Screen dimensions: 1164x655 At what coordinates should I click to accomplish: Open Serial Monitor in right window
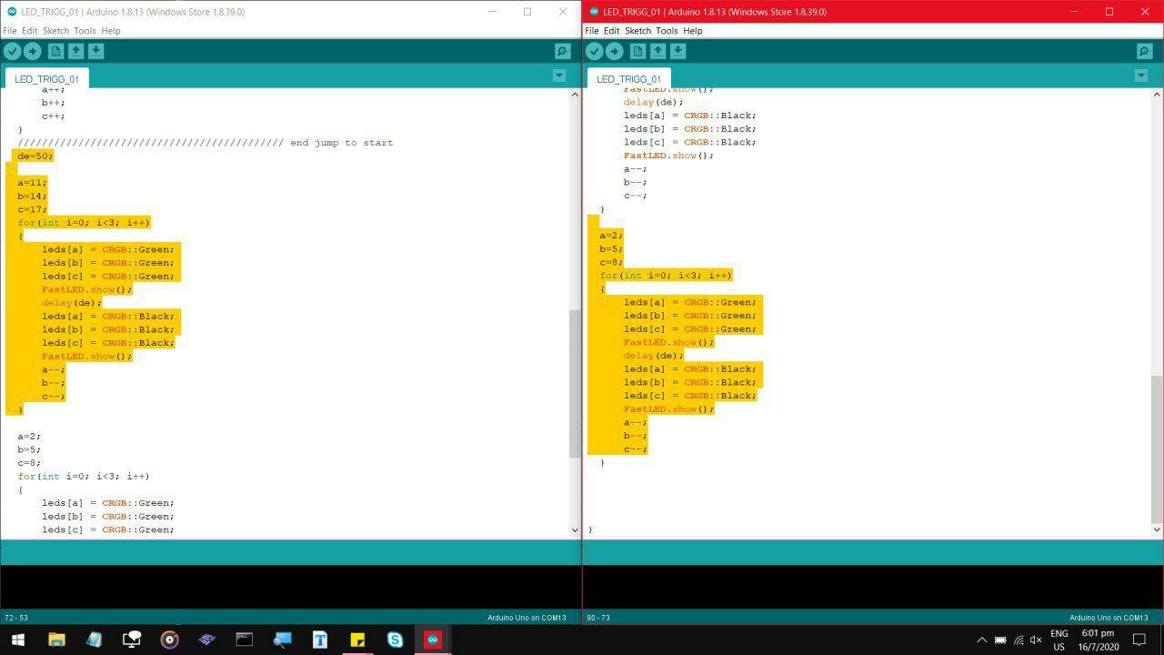[1144, 52]
